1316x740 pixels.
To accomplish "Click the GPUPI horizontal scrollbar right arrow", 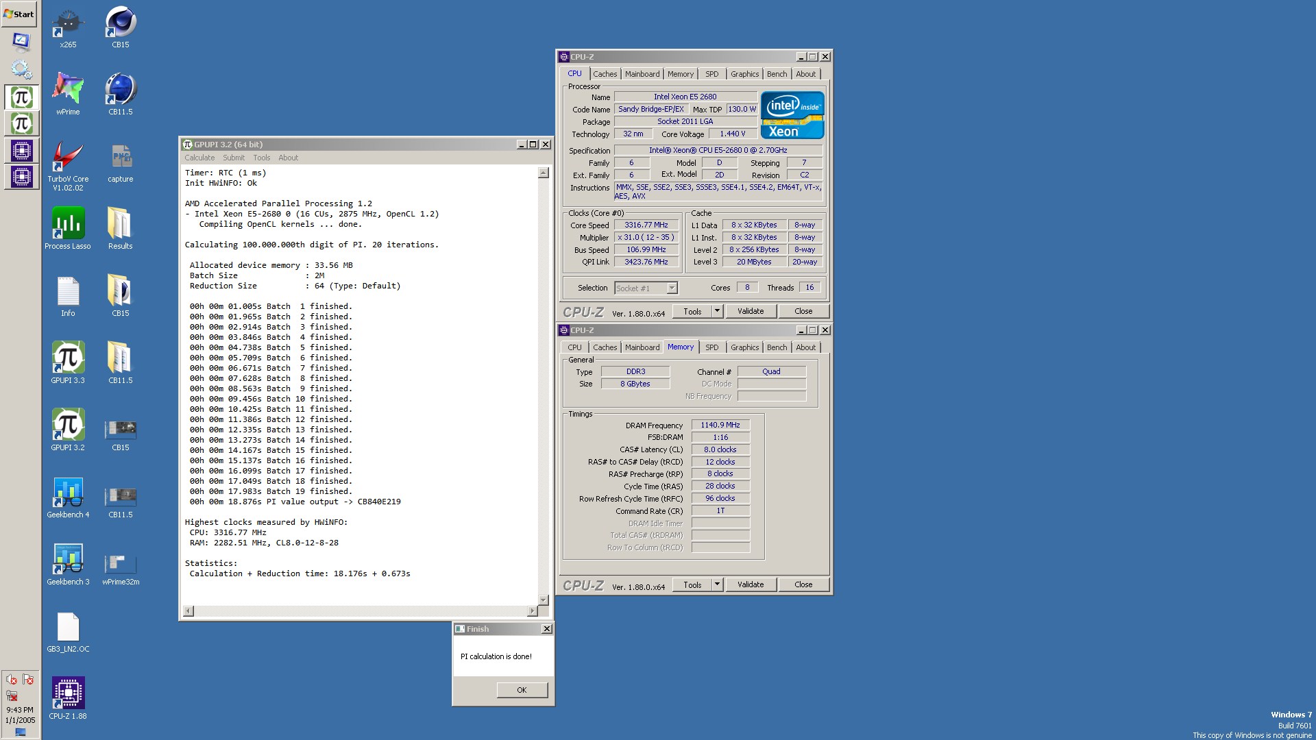I will click(x=533, y=610).
